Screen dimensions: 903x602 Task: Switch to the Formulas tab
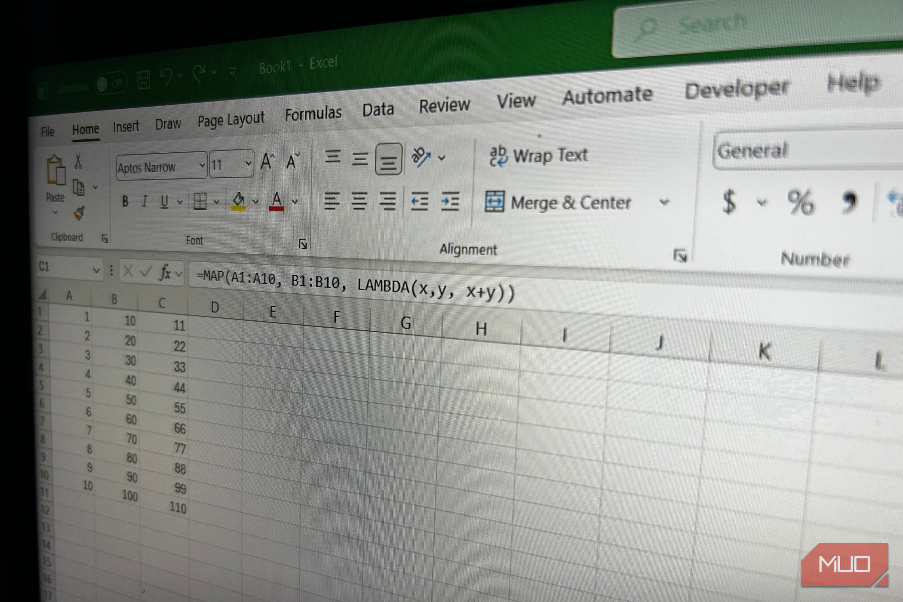pyautogui.click(x=313, y=114)
